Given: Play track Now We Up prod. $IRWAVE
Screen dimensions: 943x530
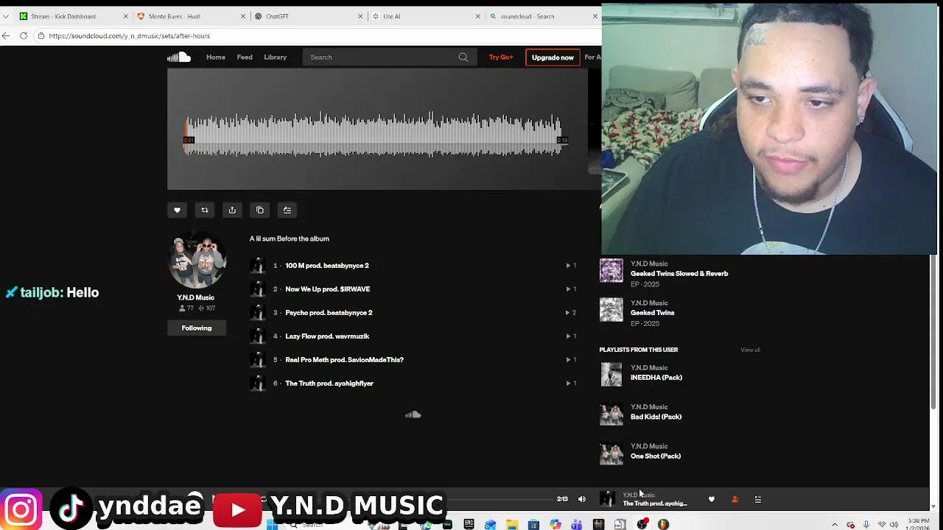Looking at the screenshot, I should (328, 289).
